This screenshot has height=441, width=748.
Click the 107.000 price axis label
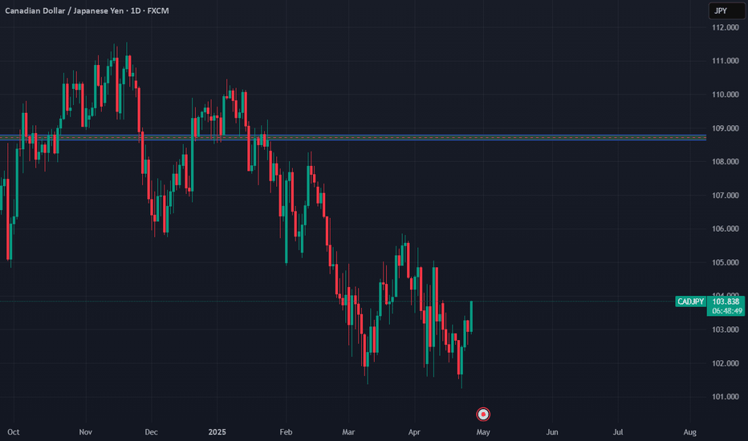tap(725, 196)
